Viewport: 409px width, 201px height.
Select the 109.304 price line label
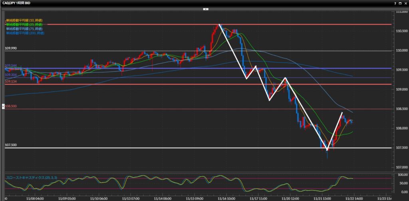(11, 75)
